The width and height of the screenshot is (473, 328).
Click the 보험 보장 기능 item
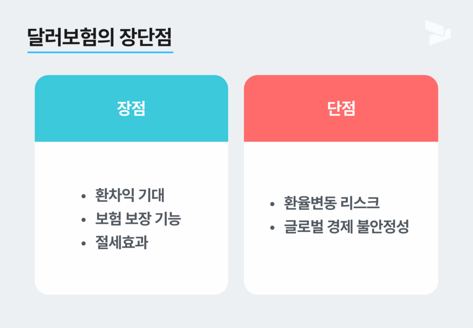pyautogui.click(x=138, y=219)
